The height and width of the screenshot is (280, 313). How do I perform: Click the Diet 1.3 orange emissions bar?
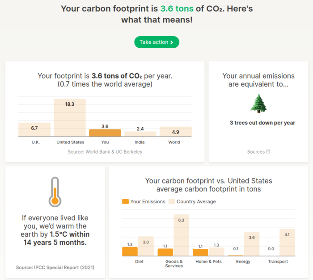click(x=130, y=251)
